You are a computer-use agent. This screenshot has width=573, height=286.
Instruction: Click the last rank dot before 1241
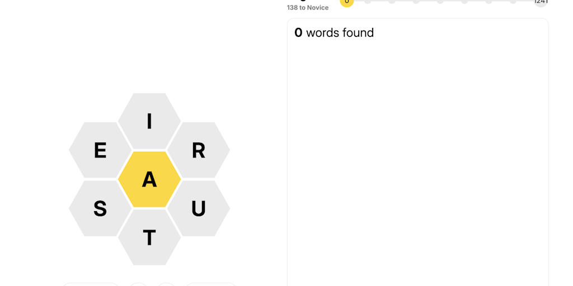pos(513,2)
